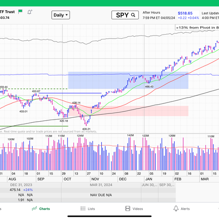Click the NAV DUE N/A cell
Screen dimensions: 219x219
click(x=101, y=195)
